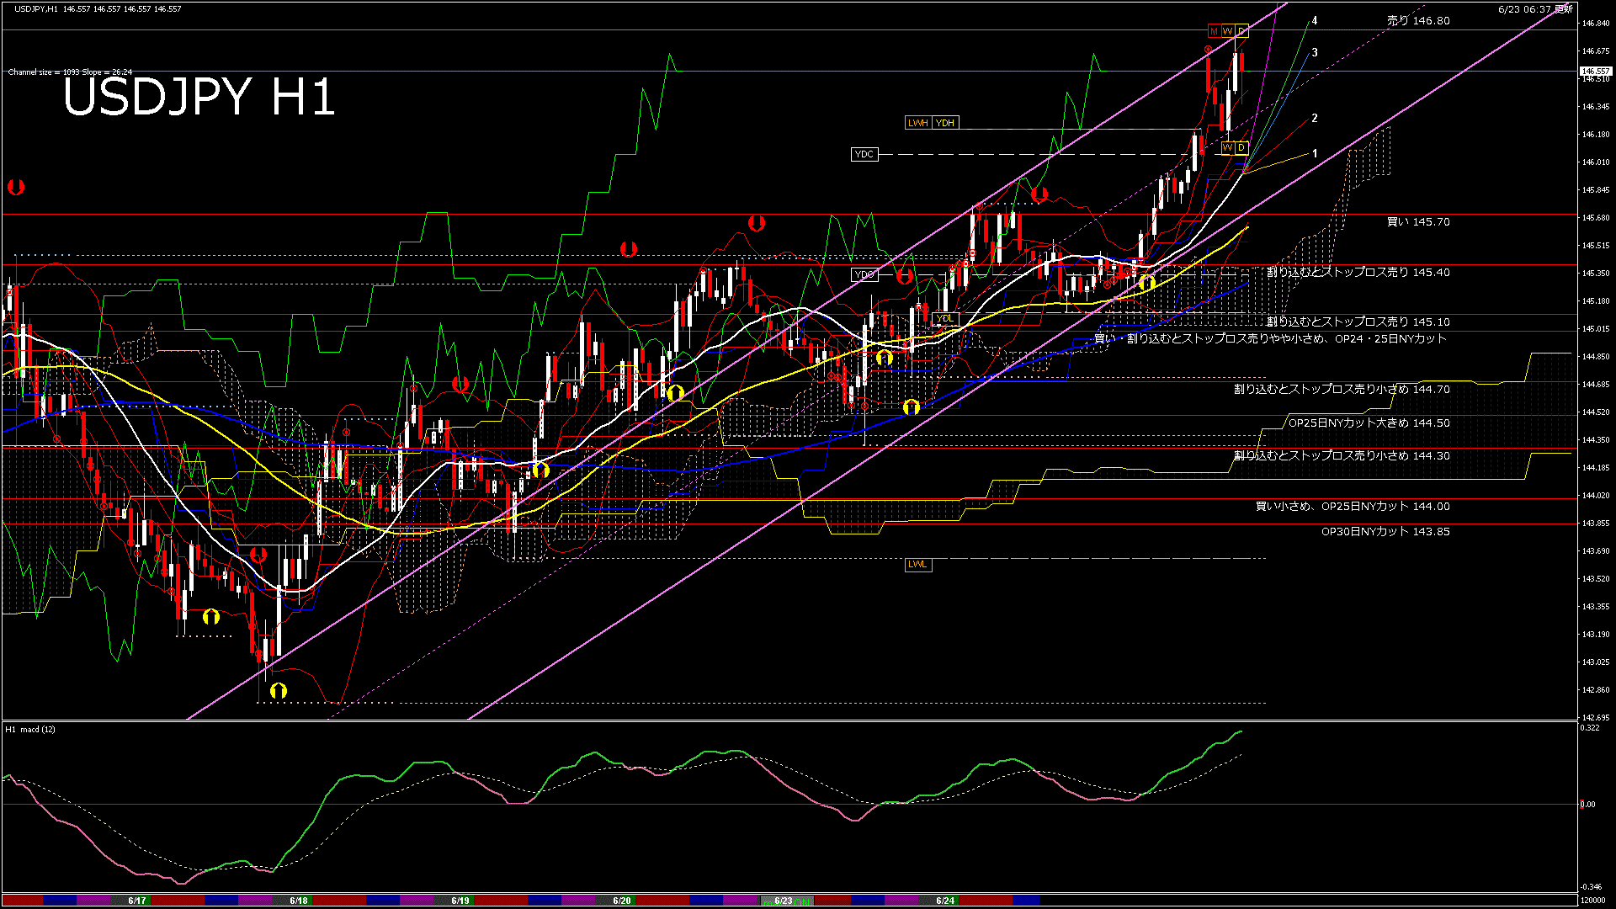Click the current price tag 146.557
The height and width of the screenshot is (909, 1616).
pos(1595,72)
